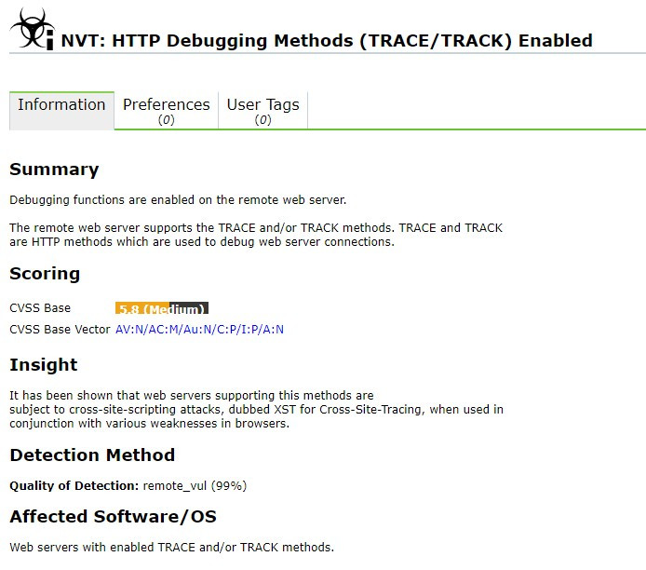
Task: Click the TRACE and/or TRACK description paragraph
Action: (255, 235)
